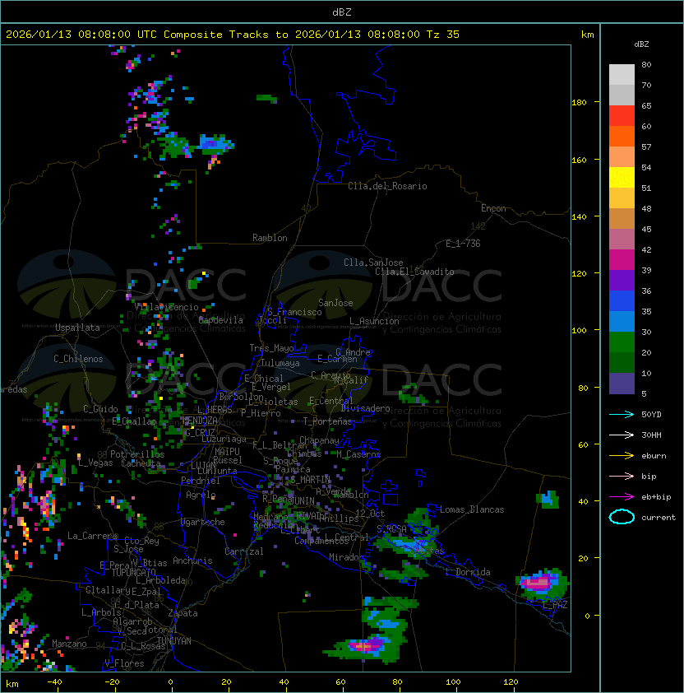This screenshot has height=693, width=684.
Task: Click the 'Divisadero' place label
Action: click(x=365, y=408)
